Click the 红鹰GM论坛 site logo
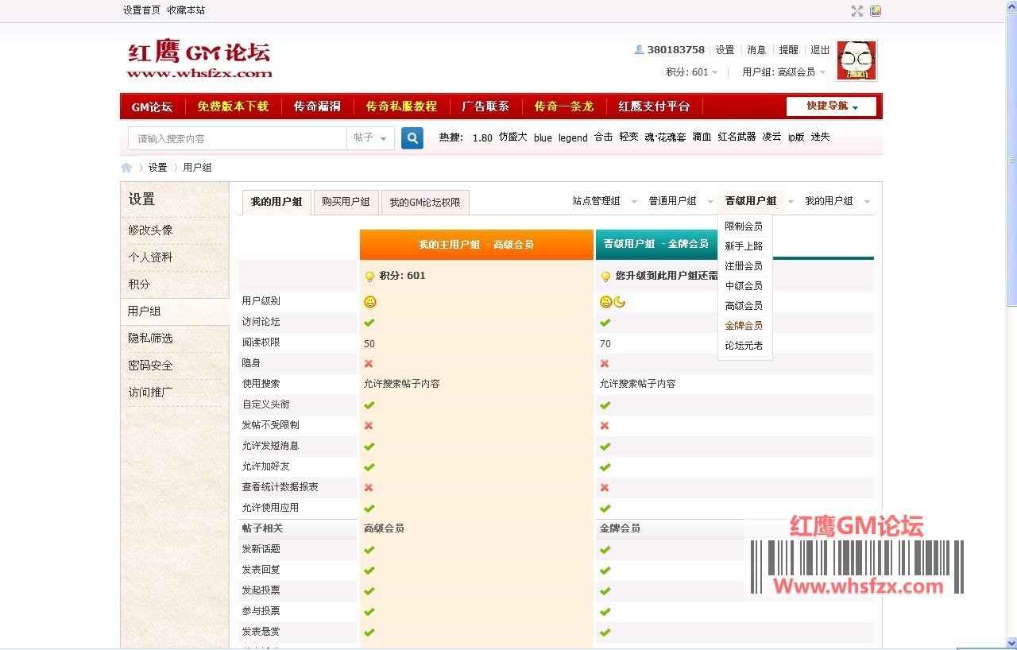This screenshot has height=650, width=1017. [199, 60]
